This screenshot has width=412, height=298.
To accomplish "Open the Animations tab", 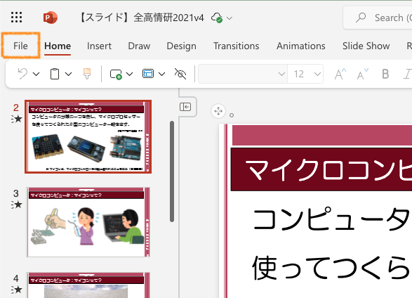I will pos(300,46).
